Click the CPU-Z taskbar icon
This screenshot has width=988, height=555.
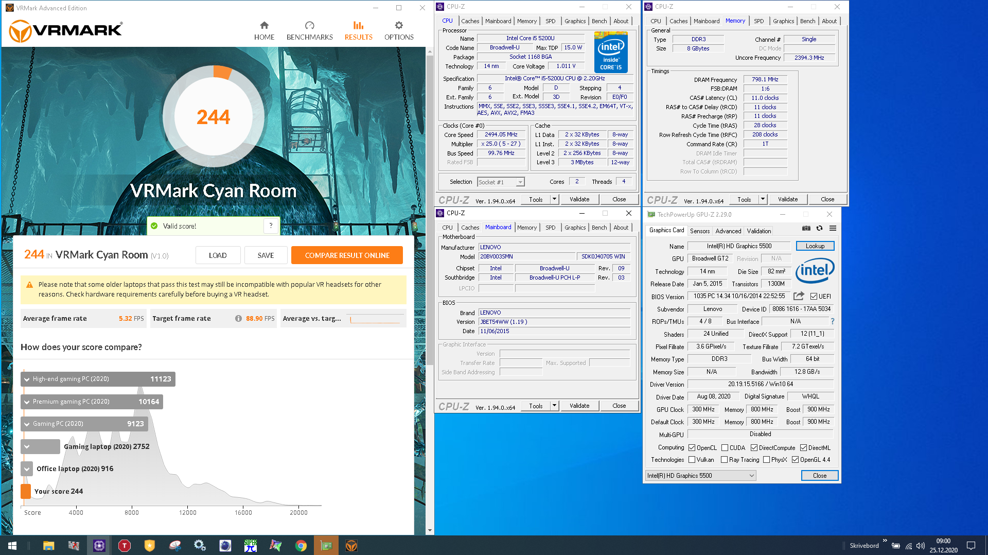coord(99,545)
